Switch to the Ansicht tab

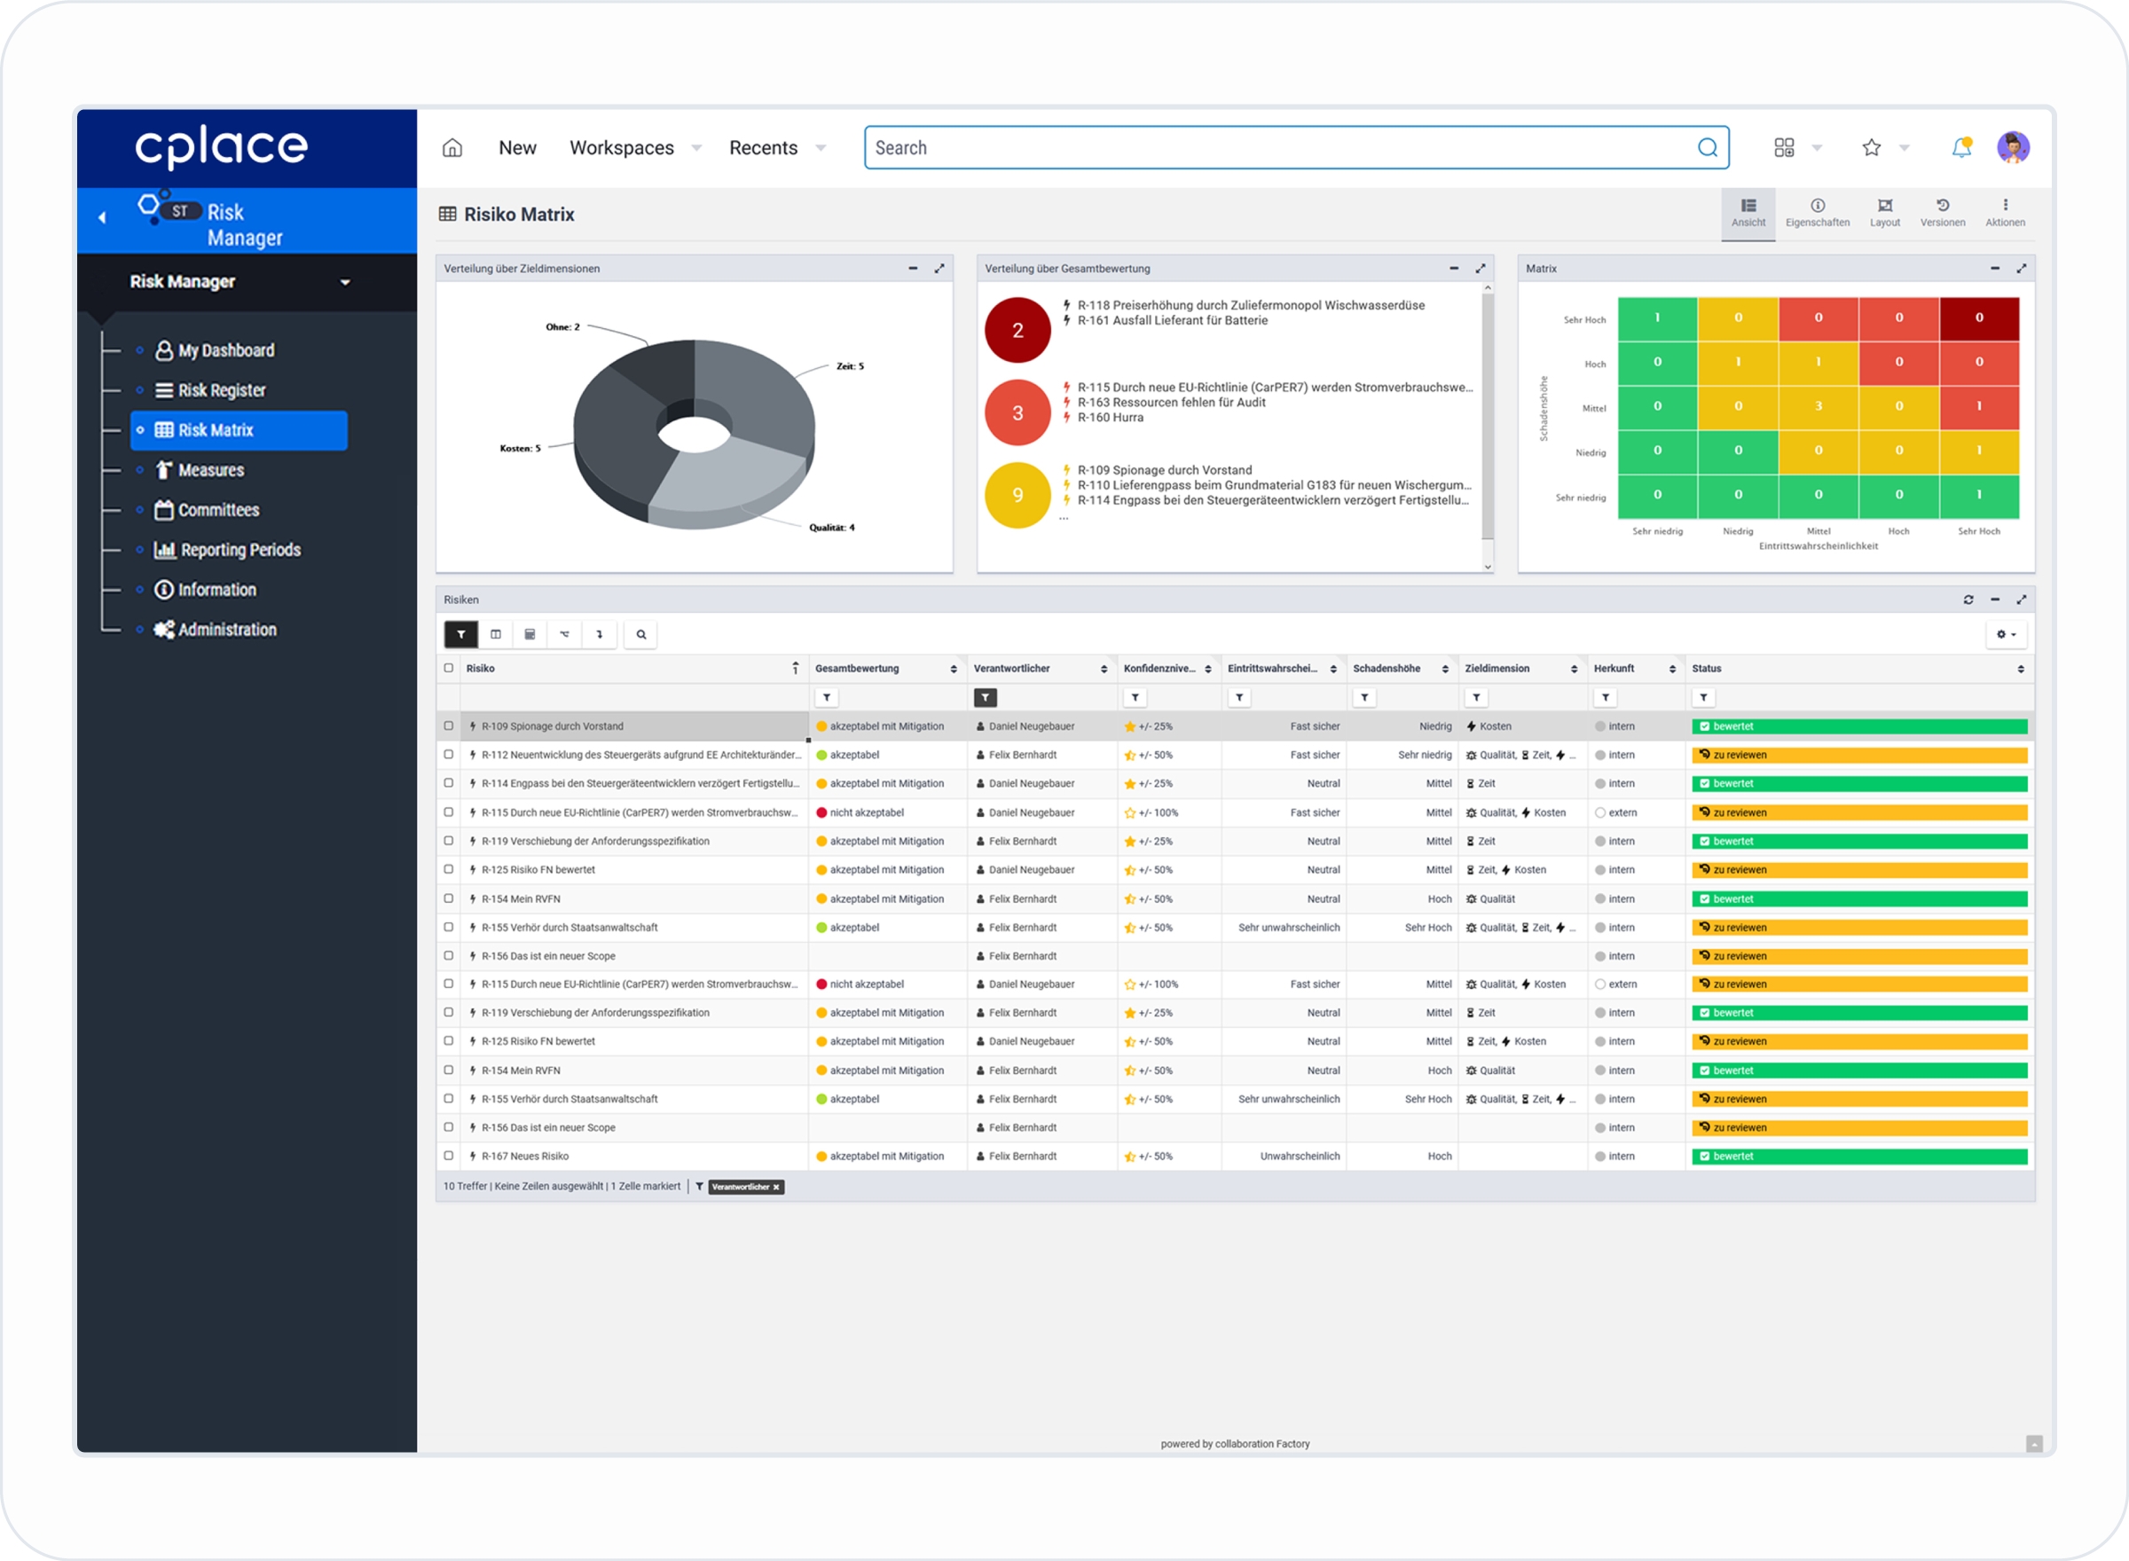point(1748,212)
